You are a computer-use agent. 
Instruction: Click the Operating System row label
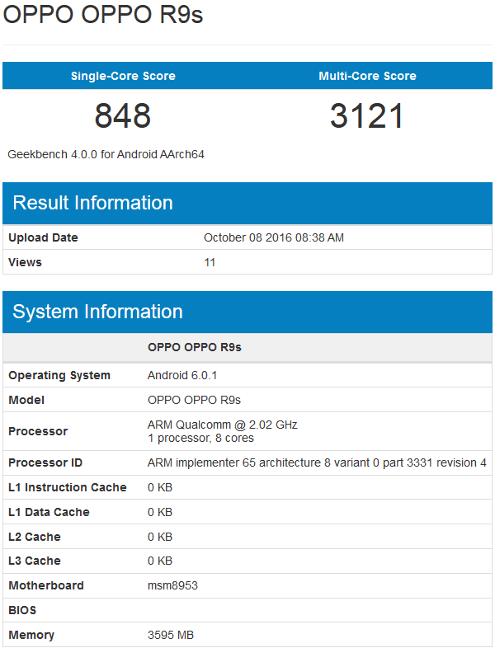[x=59, y=375]
